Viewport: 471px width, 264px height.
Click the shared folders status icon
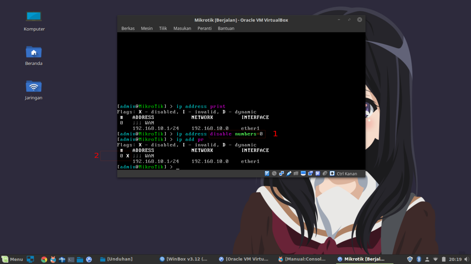296,173
